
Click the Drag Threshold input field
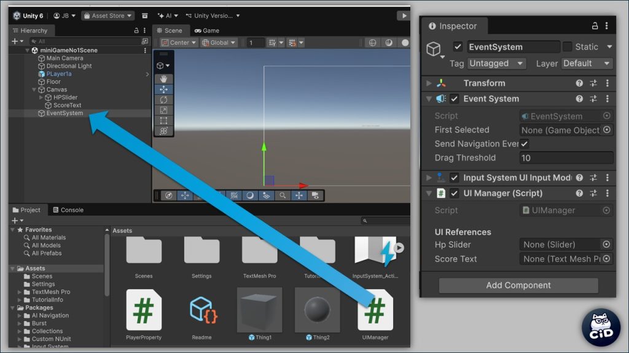click(x=566, y=158)
